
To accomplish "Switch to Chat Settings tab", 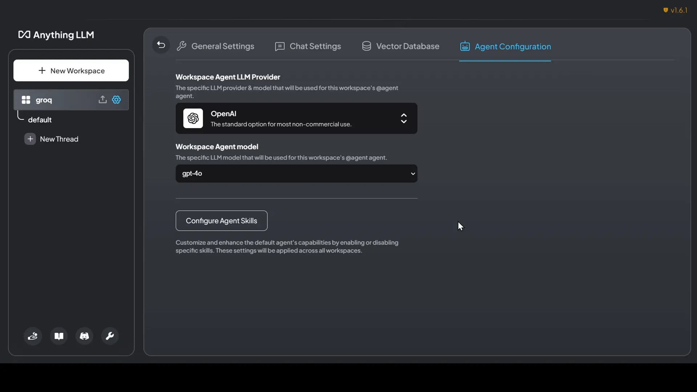I will [x=308, y=46].
